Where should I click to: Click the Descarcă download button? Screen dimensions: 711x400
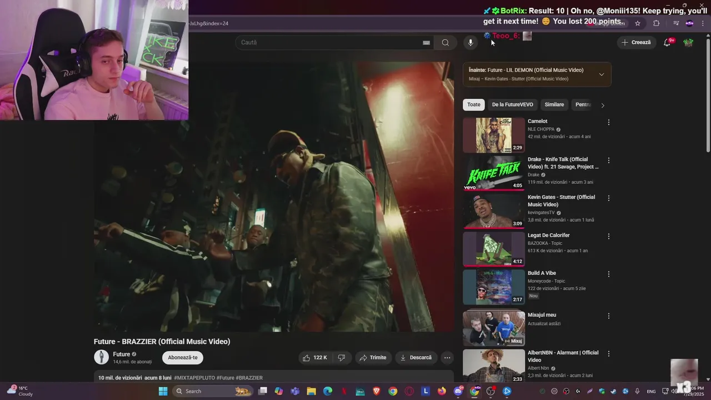pyautogui.click(x=416, y=358)
